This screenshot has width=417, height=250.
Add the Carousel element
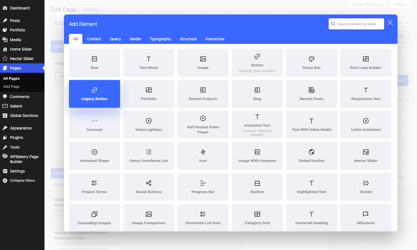coord(95,125)
